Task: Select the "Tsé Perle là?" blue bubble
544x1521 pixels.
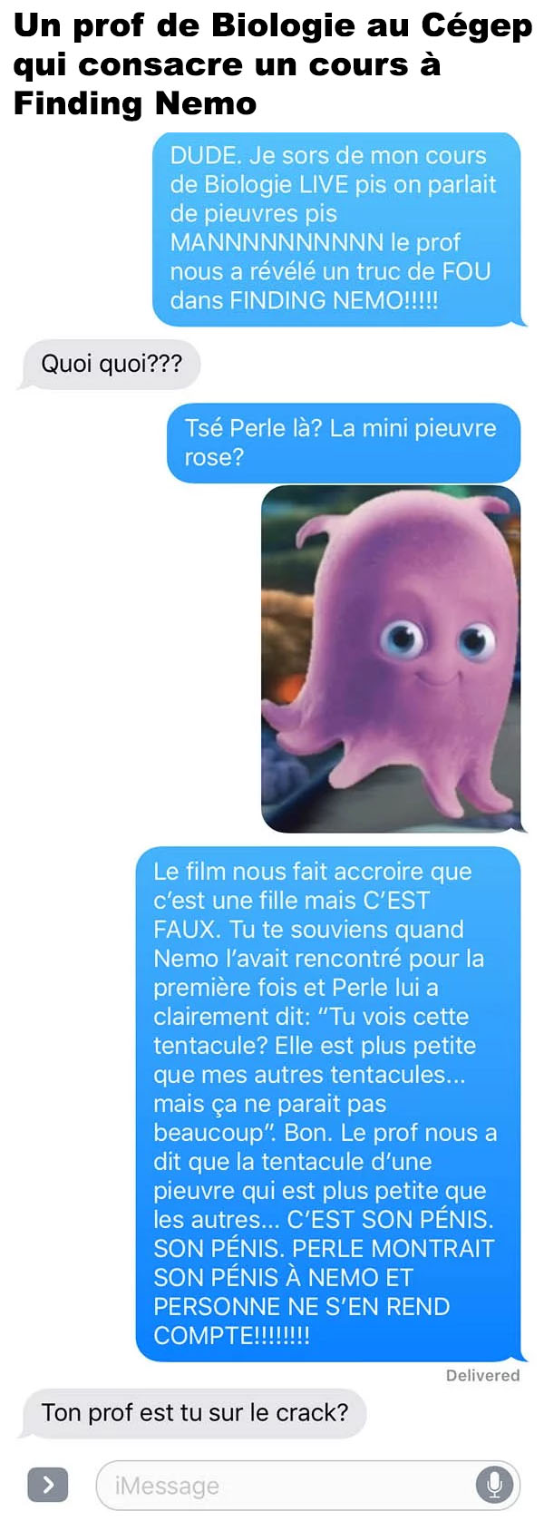Action: [343, 443]
